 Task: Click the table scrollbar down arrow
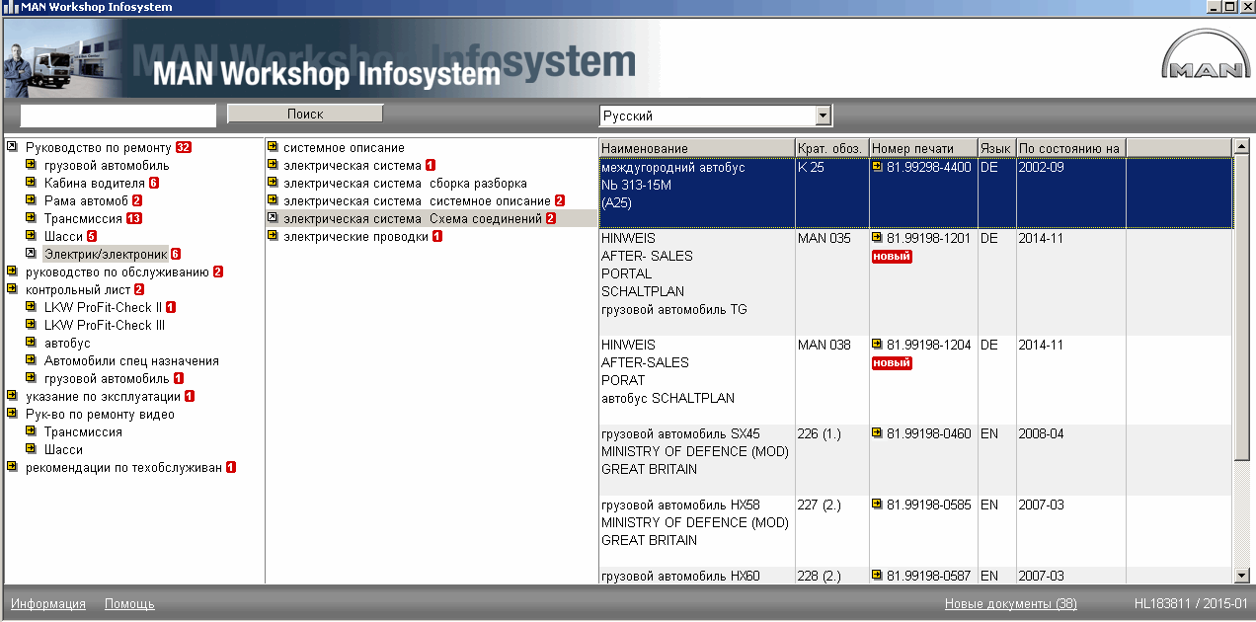(1242, 575)
